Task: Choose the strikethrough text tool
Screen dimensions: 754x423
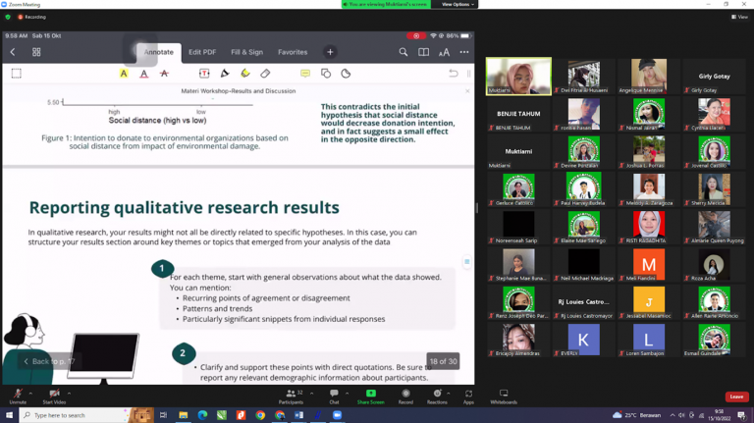Action: (164, 74)
